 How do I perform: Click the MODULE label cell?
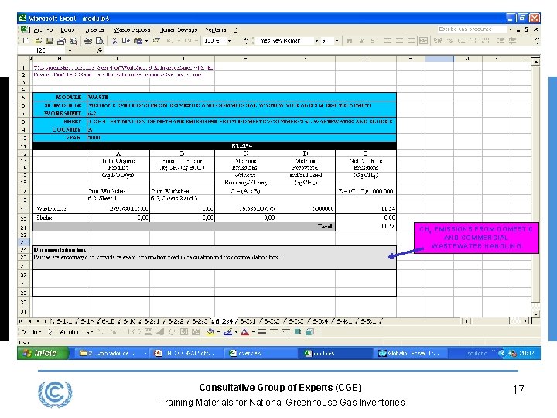point(60,97)
